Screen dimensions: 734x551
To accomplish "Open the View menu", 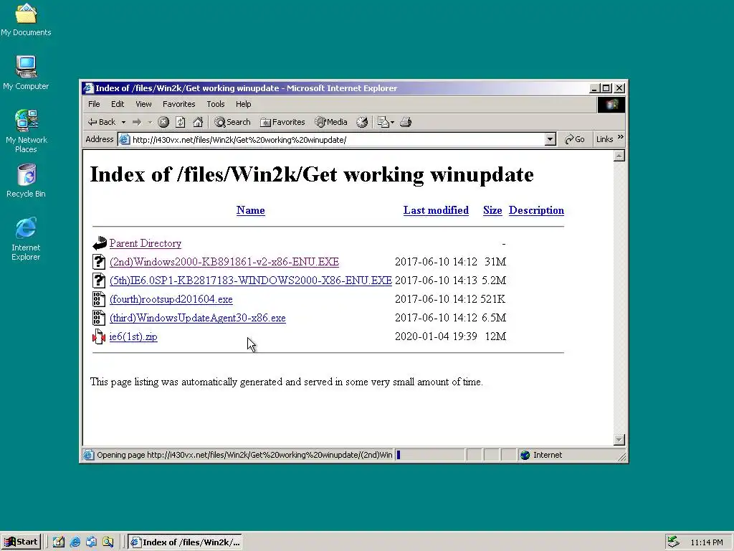I will click(143, 104).
